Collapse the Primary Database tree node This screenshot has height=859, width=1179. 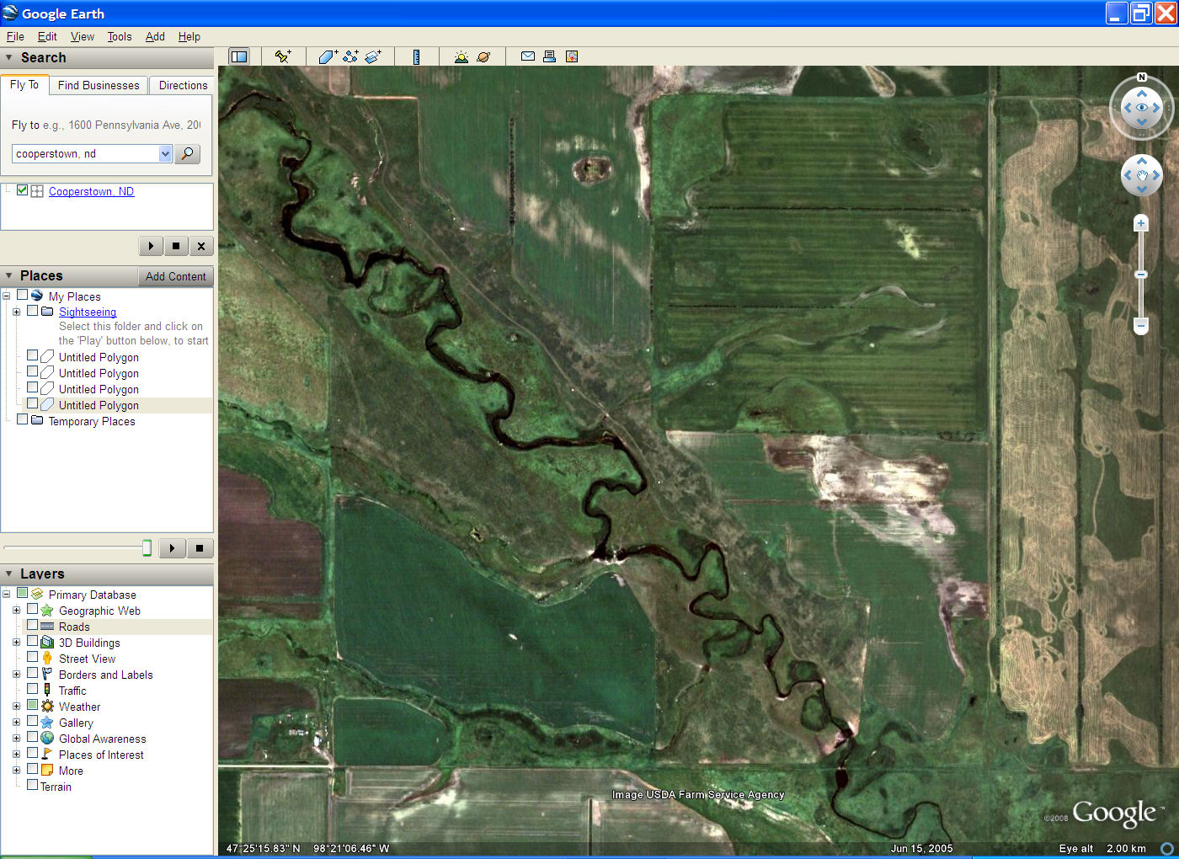click(6, 594)
